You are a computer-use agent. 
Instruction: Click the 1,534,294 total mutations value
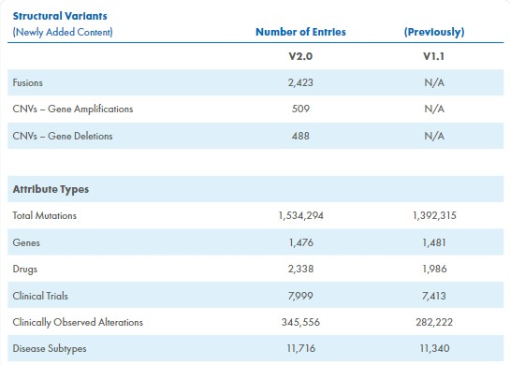(301, 215)
